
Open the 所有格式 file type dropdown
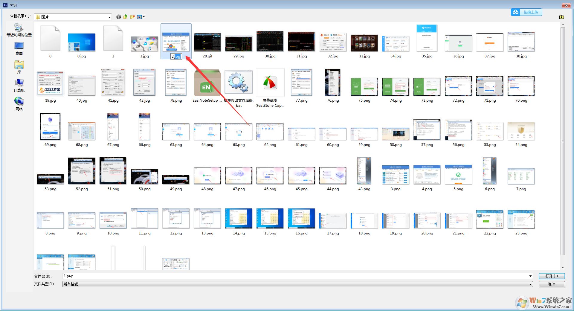pos(530,284)
